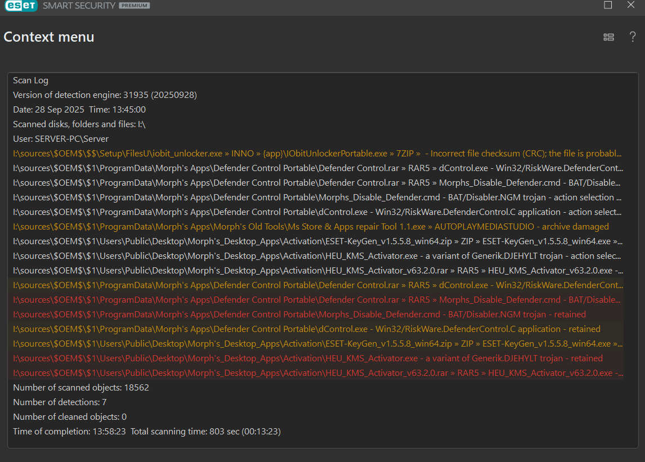Click the 'Number of detections: 7' line
This screenshot has height=462, width=645.
pyautogui.click(x=60, y=402)
